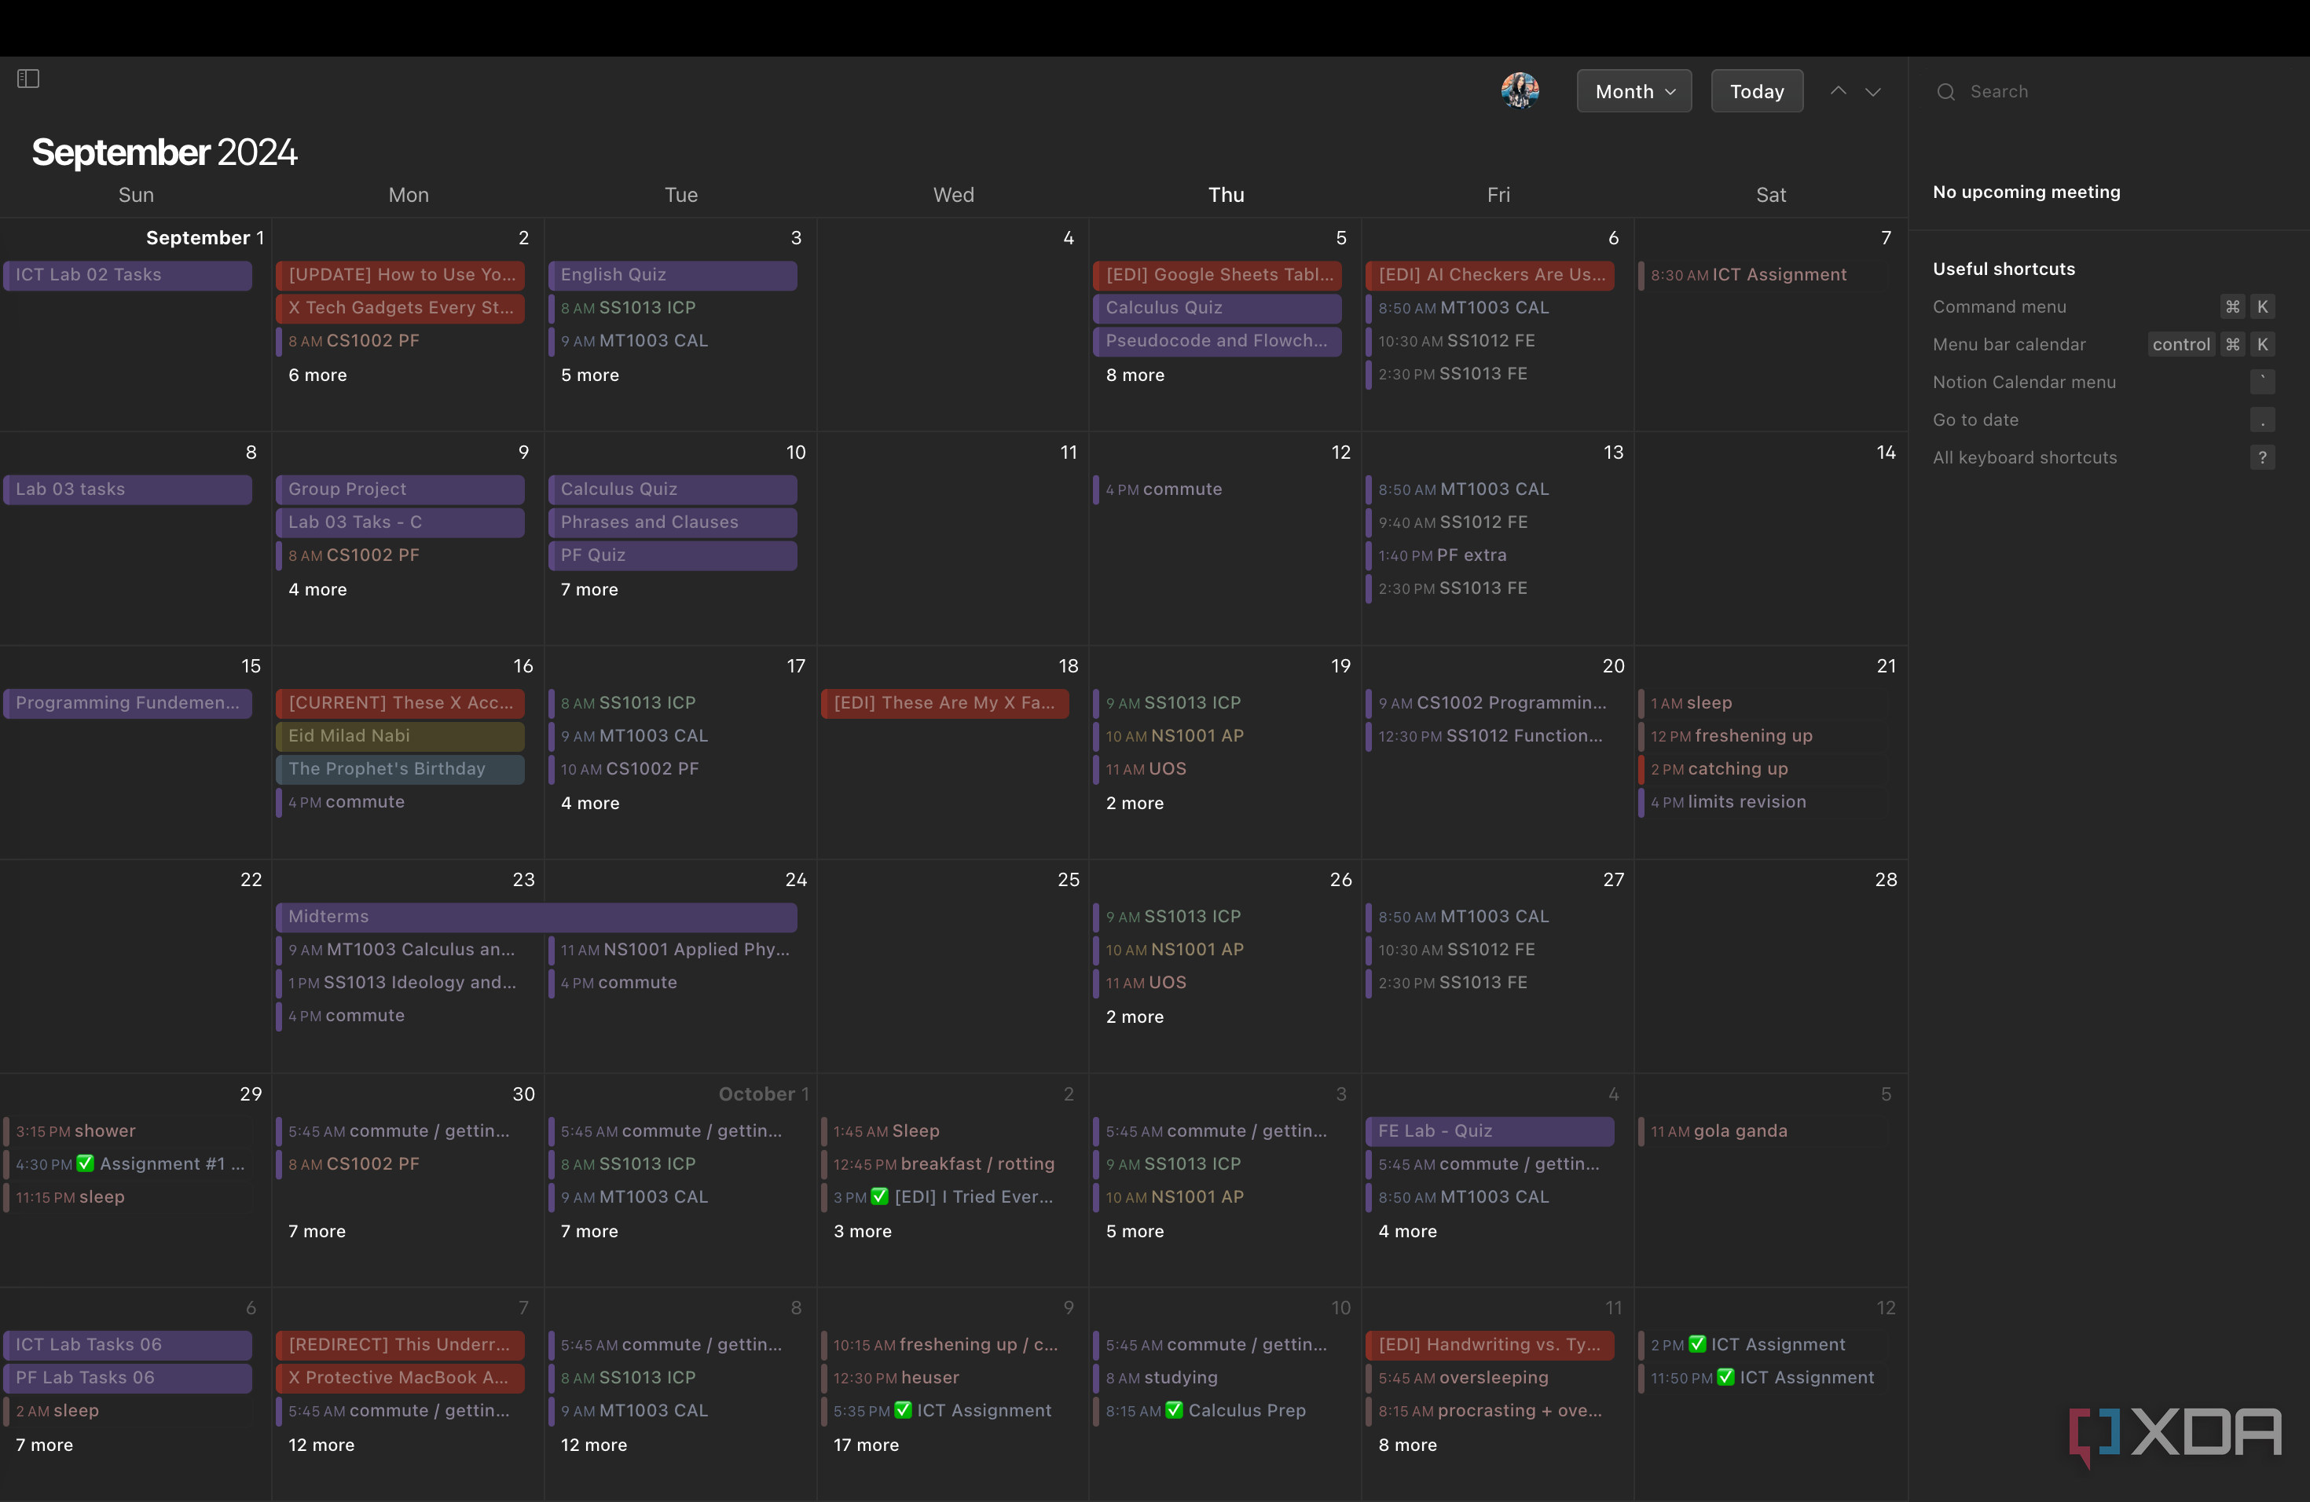Toggle checkmark on Assignment #1 event September 29
The image size is (2310, 1502).
coord(86,1163)
